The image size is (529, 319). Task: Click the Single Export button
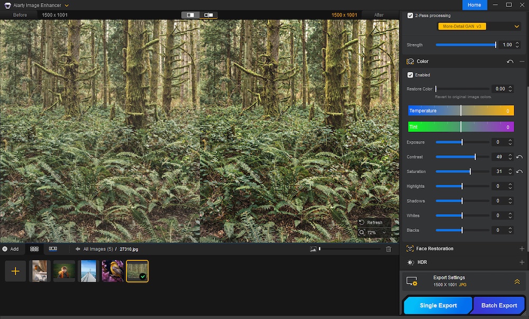point(438,305)
